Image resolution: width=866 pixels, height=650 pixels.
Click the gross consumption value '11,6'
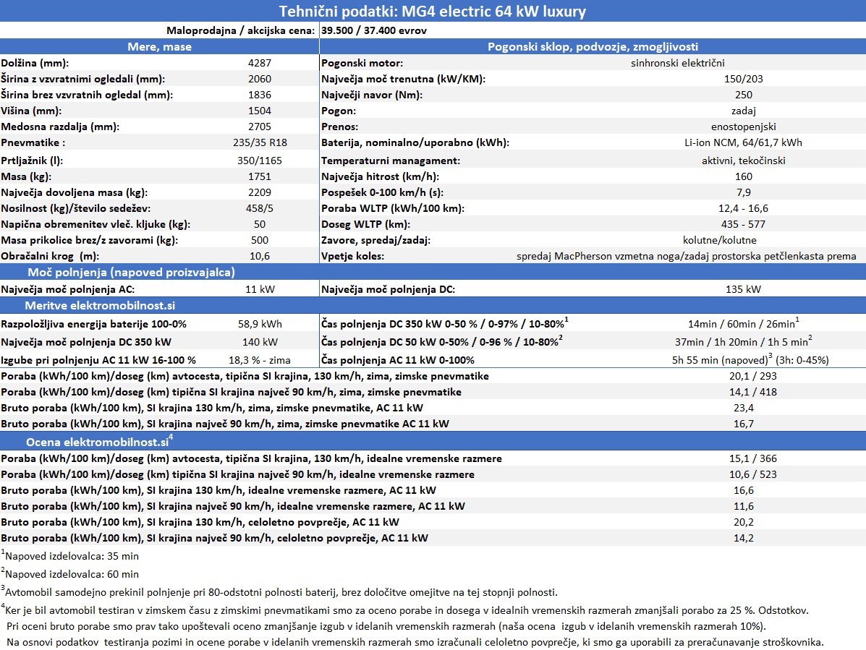click(744, 507)
